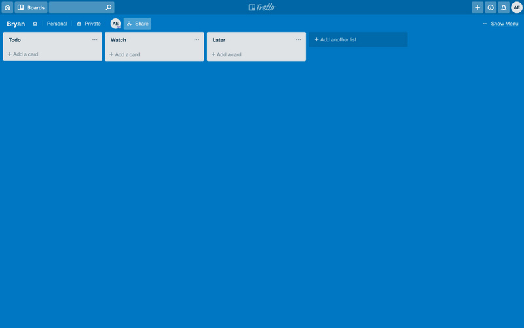Open the Todo list actions menu
Screen dimensions: 524x328
click(x=94, y=39)
